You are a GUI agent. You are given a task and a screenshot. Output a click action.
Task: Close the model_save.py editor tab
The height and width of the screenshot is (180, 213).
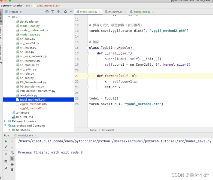coord(100,12)
